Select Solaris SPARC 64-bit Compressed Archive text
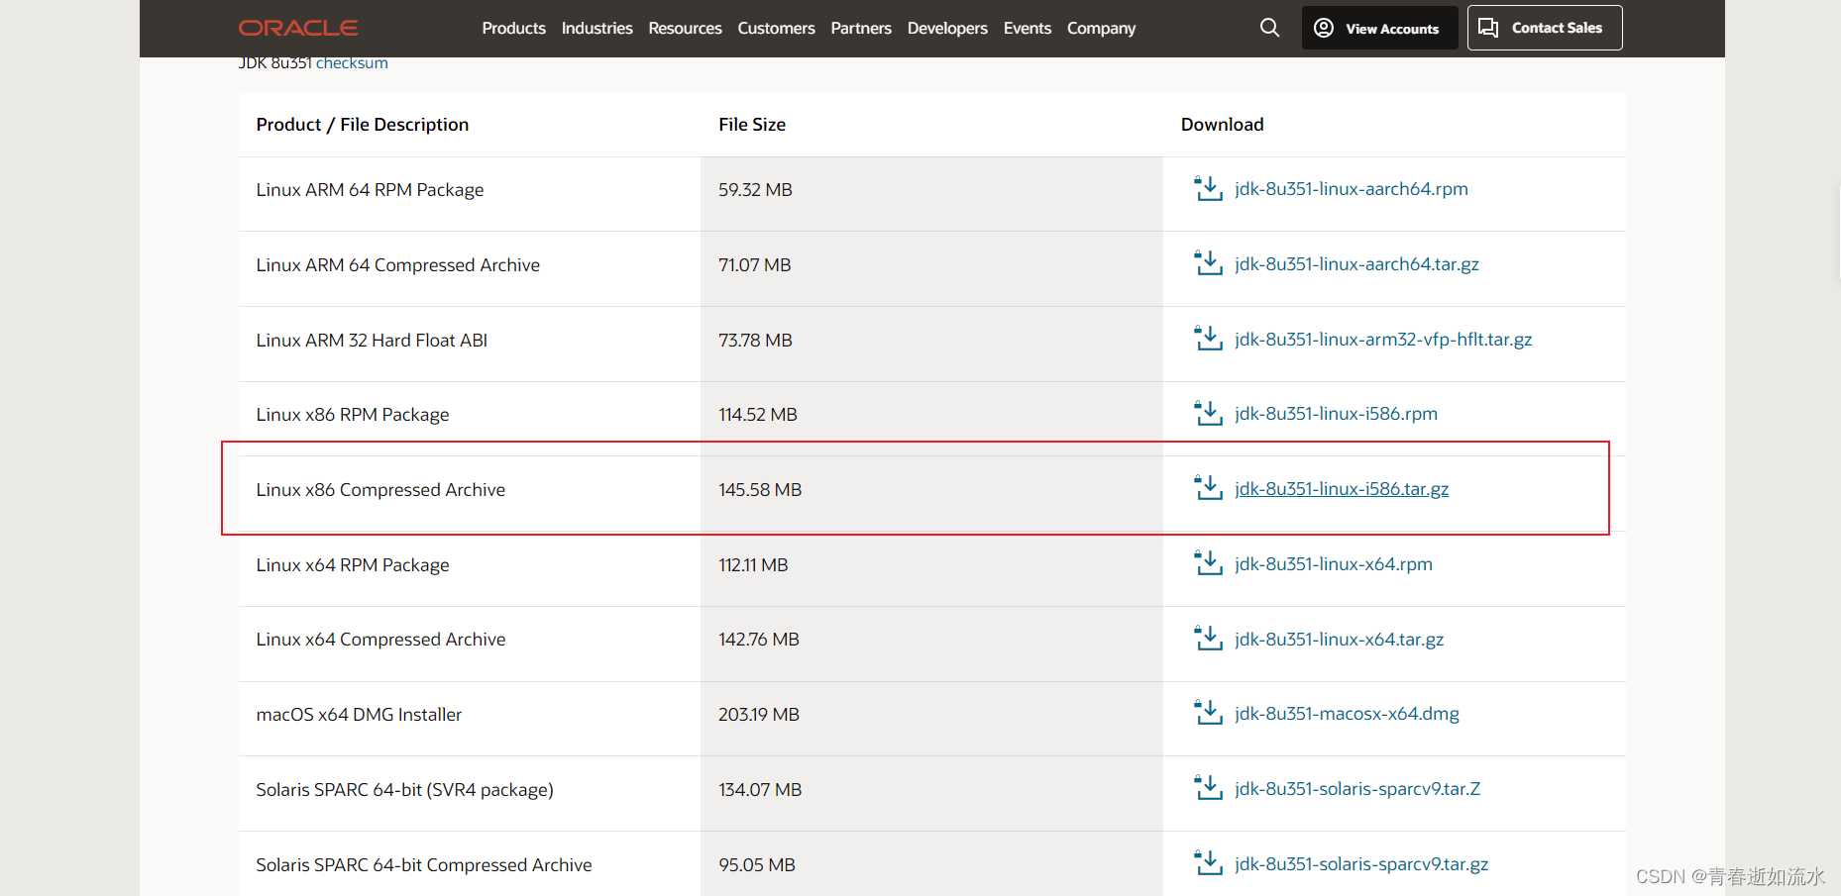Screen dimensions: 1841x896 click(x=423, y=864)
